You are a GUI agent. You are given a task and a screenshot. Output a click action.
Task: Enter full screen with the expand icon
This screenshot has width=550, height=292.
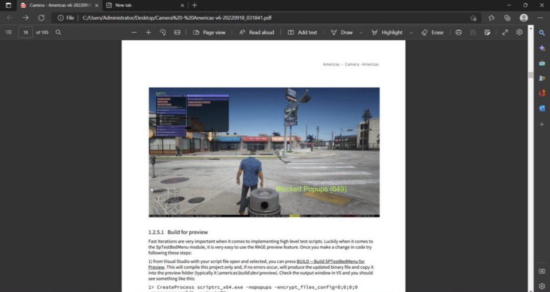click(x=505, y=32)
